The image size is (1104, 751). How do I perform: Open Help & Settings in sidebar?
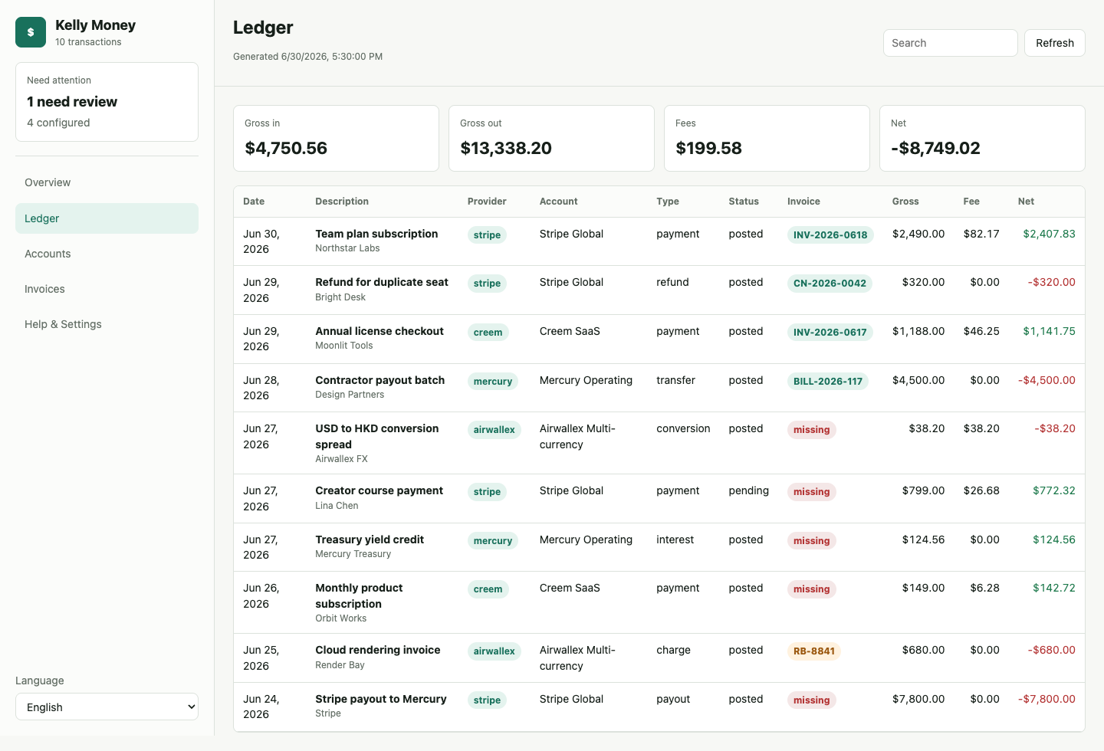[x=107, y=324]
